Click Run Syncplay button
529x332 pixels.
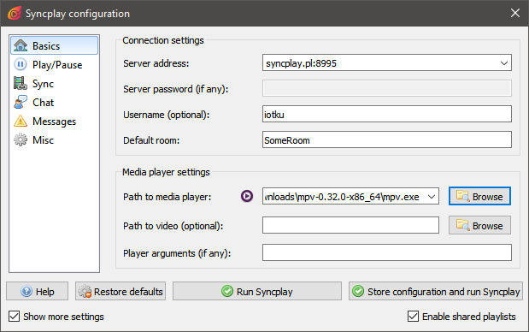[x=257, y=291]
